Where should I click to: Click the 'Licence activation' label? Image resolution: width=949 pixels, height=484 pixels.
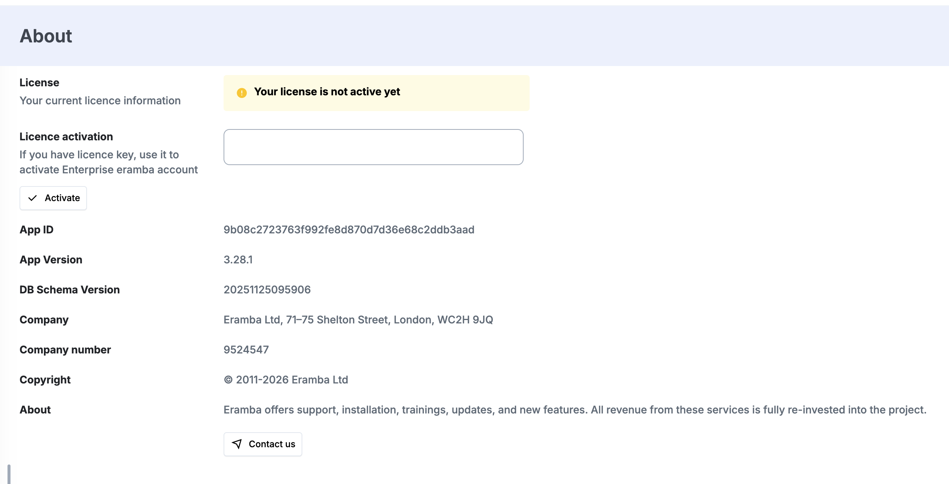point(66,137)
